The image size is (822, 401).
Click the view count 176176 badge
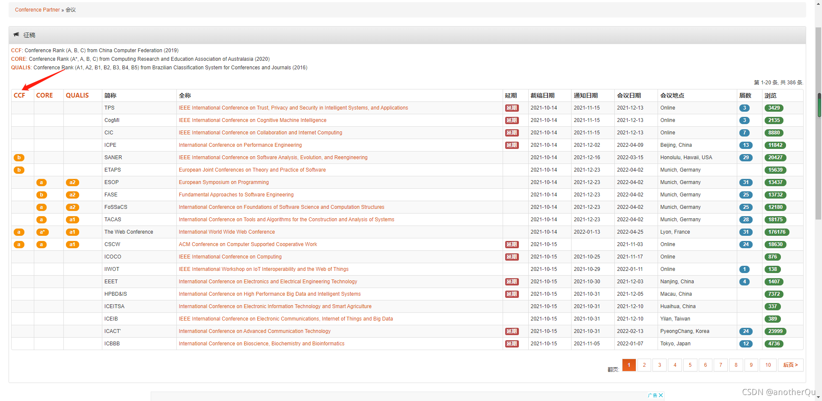tap(777, 232)
